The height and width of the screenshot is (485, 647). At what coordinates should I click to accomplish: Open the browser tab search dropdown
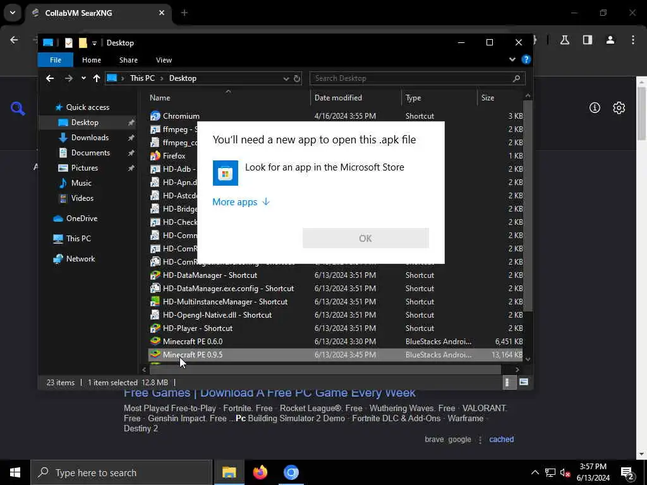point(13,13)
